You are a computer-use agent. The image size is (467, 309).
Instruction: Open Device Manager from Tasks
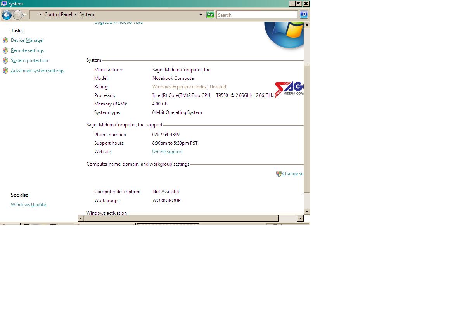(x=27, y=40)
